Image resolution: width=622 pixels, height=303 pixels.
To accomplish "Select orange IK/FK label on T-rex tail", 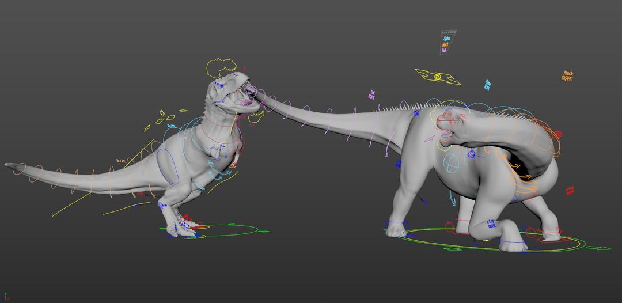I will 120,161.
